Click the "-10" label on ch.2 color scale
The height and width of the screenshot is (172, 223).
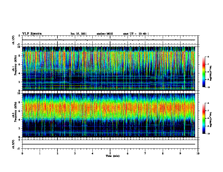tap(208, 134)
